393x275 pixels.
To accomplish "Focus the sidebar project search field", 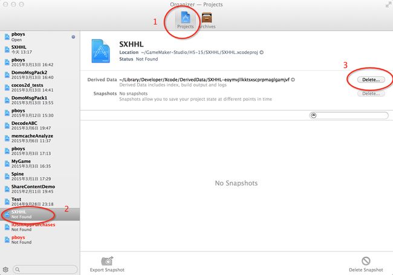I will pos(45,270).
